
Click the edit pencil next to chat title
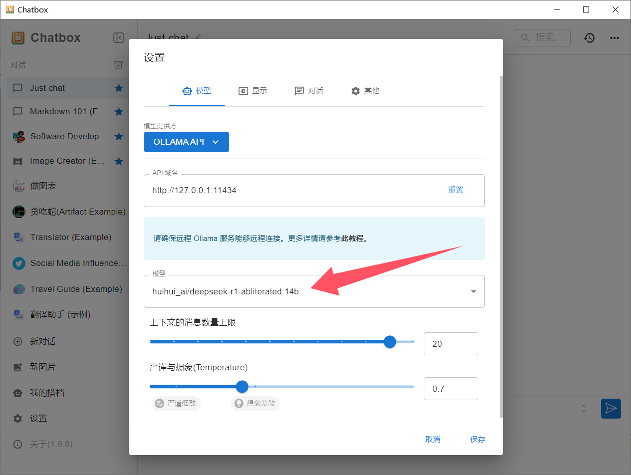(198, 37)
